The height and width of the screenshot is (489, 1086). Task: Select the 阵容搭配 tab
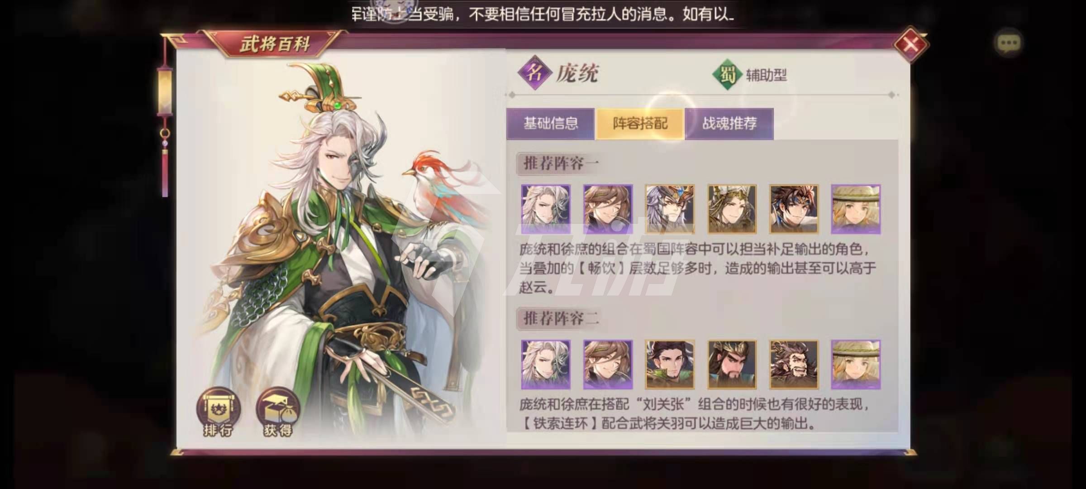640,124
